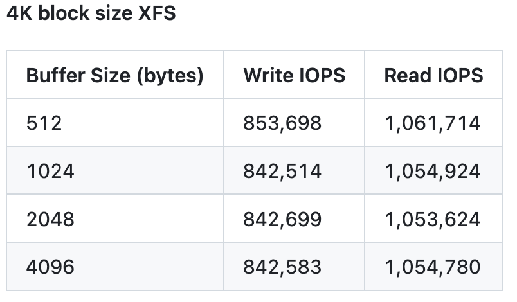Click the word block in the heading

[62, 13]
